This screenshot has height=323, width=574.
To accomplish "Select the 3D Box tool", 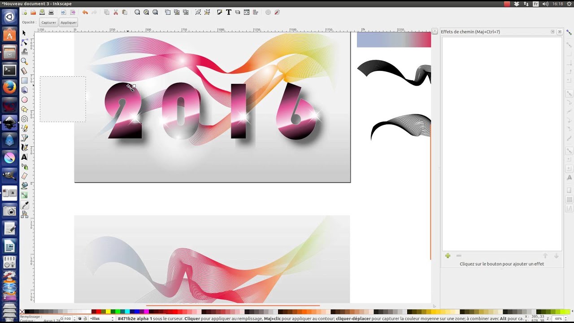I will [24, 90].
